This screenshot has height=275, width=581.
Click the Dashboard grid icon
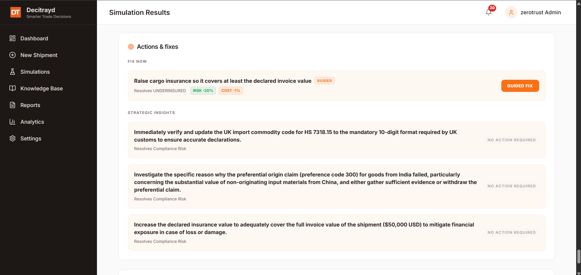12,38
